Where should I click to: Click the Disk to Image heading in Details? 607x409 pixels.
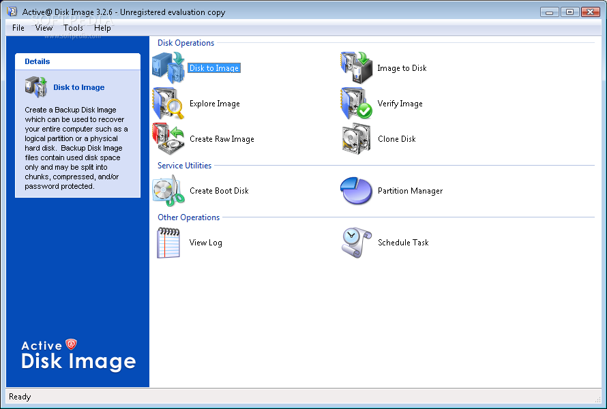[79, 87]
